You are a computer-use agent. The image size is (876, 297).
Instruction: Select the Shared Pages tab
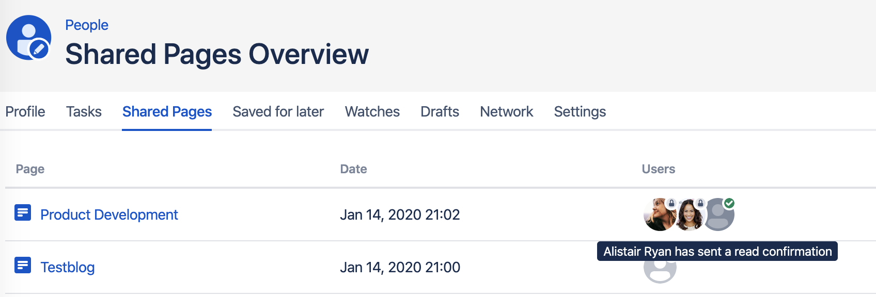coord(167,111)
